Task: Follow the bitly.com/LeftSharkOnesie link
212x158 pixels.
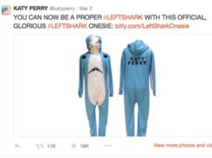Action: (152, 26)
